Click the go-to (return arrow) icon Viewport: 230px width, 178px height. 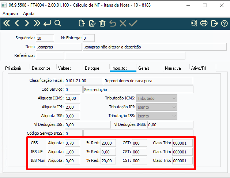(48, 23)
